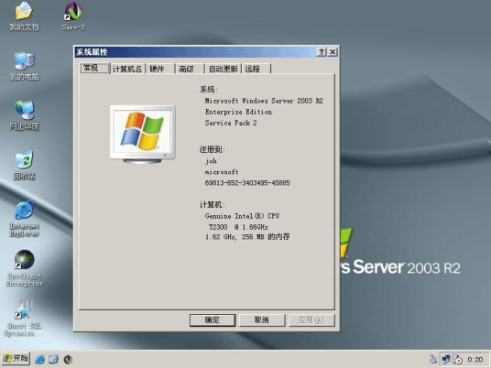The width and height of the screenshot is (491, 368).
Task: Switch to the 高级 tab
Action: click(x=191, y=69)
